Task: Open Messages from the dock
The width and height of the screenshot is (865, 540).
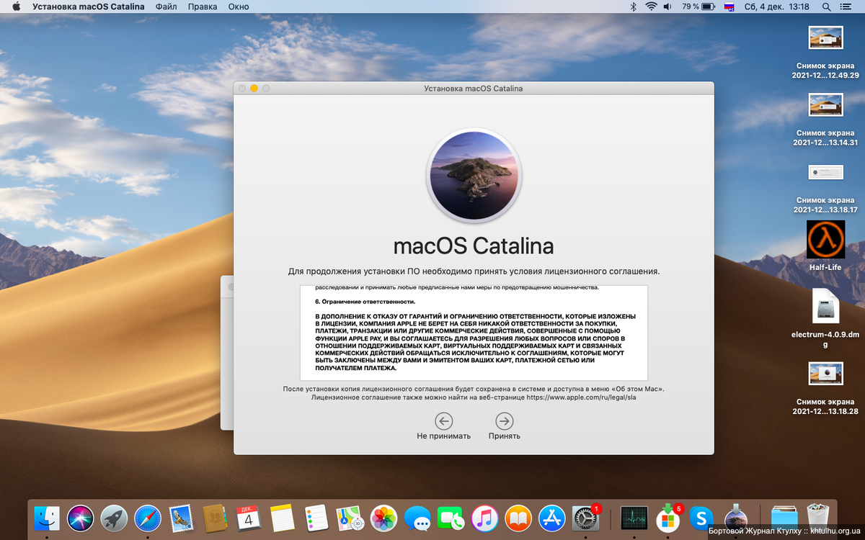Action: tap(417, 518)
